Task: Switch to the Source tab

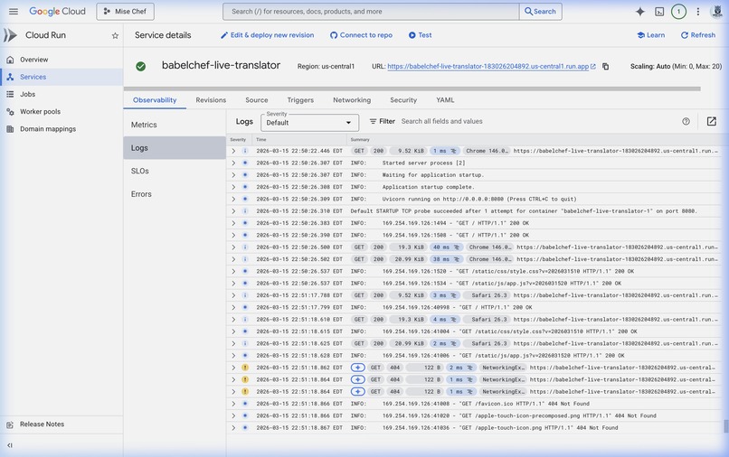Action: click(x=257, y=100)
